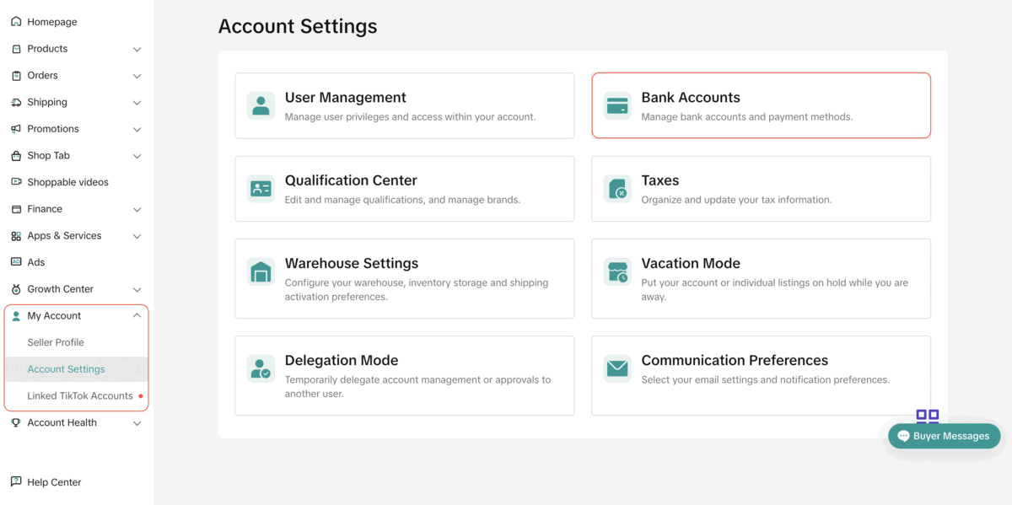
Task: Expand the Finance sidebar section
Action: click(x=137, y=210)
